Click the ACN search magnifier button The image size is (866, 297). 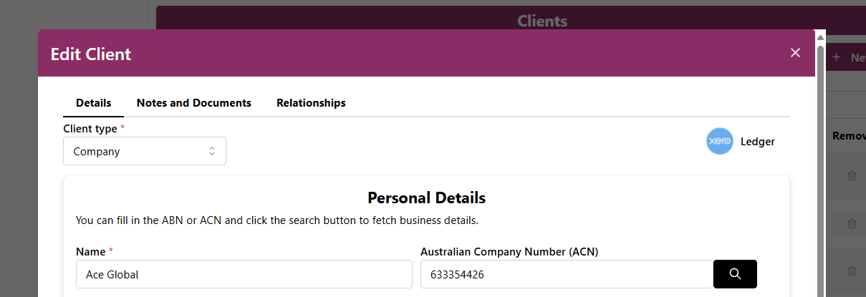(735, 274)
